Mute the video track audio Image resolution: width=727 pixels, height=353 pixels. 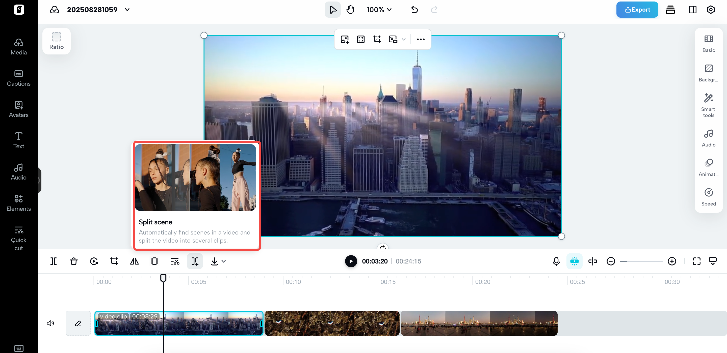pyautogui.click(x=50, y=323)
